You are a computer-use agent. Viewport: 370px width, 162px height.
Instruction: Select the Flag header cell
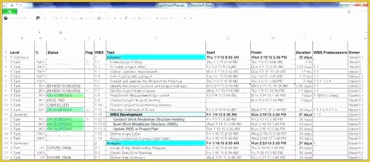89,52
